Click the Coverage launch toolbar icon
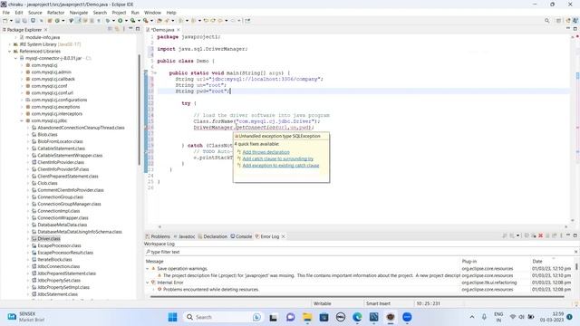580x326 pixels. [133, 21]
